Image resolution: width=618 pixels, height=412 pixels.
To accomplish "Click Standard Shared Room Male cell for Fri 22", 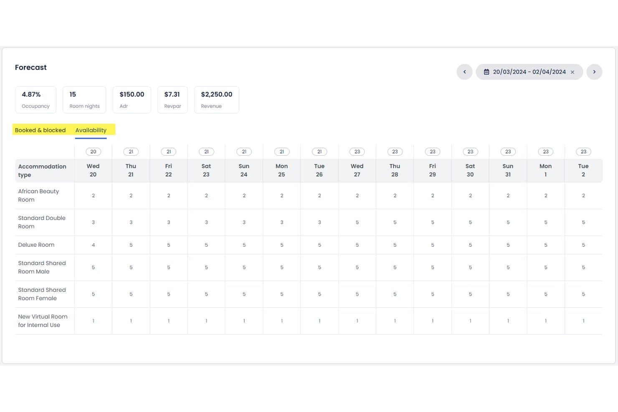I will (169, 268).
